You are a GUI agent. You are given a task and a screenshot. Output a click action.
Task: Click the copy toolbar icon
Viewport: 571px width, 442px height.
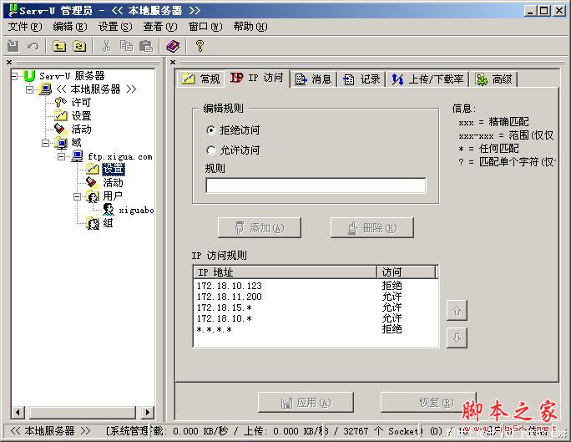tap(126, 46)
